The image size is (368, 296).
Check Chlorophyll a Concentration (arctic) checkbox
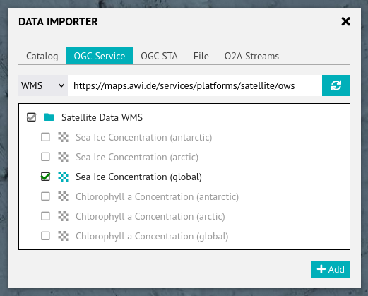tap(45, 216)
